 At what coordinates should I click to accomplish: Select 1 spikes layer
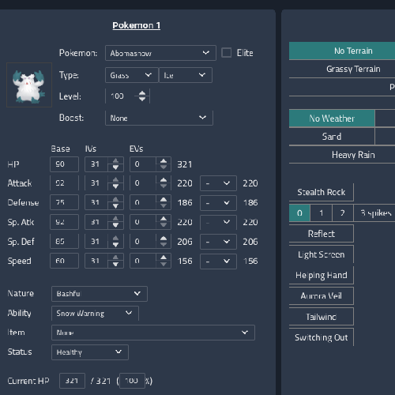point(322,213)
